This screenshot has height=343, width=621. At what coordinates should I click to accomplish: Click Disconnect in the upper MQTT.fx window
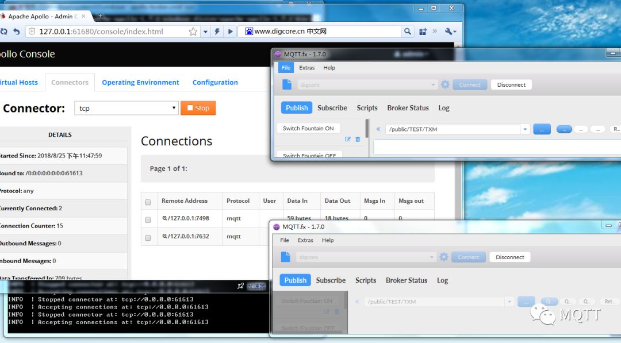[511, 84]
